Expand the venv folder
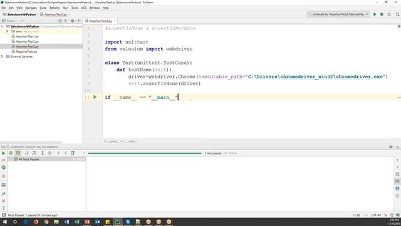 7,31
